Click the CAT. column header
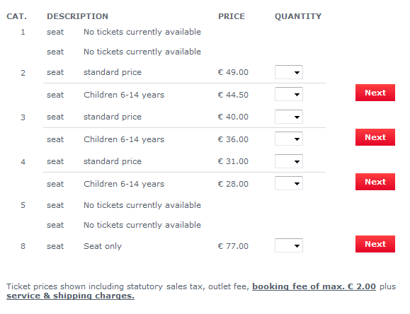 pyautogui.click(x=16, y=16)
